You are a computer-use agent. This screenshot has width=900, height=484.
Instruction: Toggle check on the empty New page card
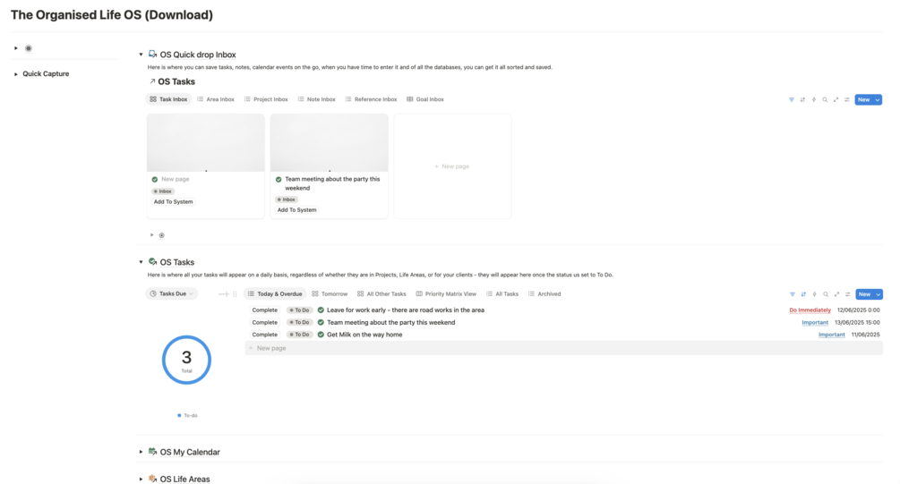154,180
